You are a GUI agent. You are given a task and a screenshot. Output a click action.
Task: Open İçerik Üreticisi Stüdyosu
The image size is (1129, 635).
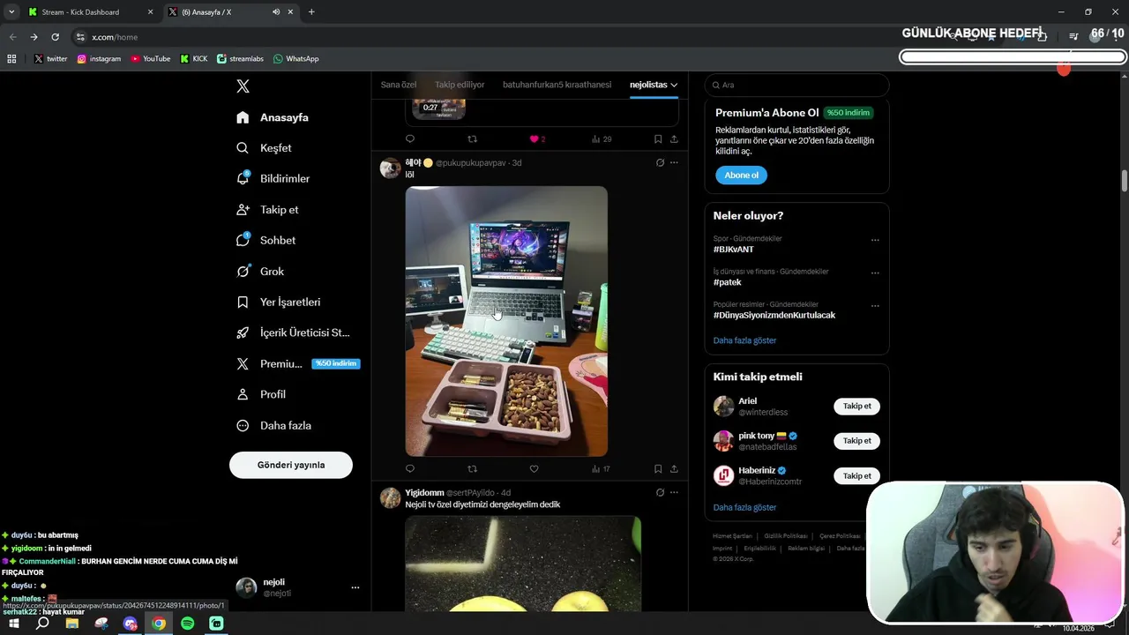pyautogui.click(x=293, y=332)
